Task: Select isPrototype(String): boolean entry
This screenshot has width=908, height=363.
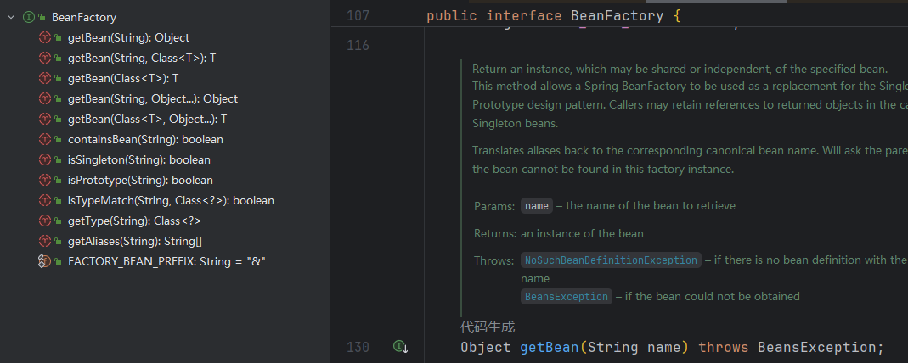Action: tap(140, 180)
